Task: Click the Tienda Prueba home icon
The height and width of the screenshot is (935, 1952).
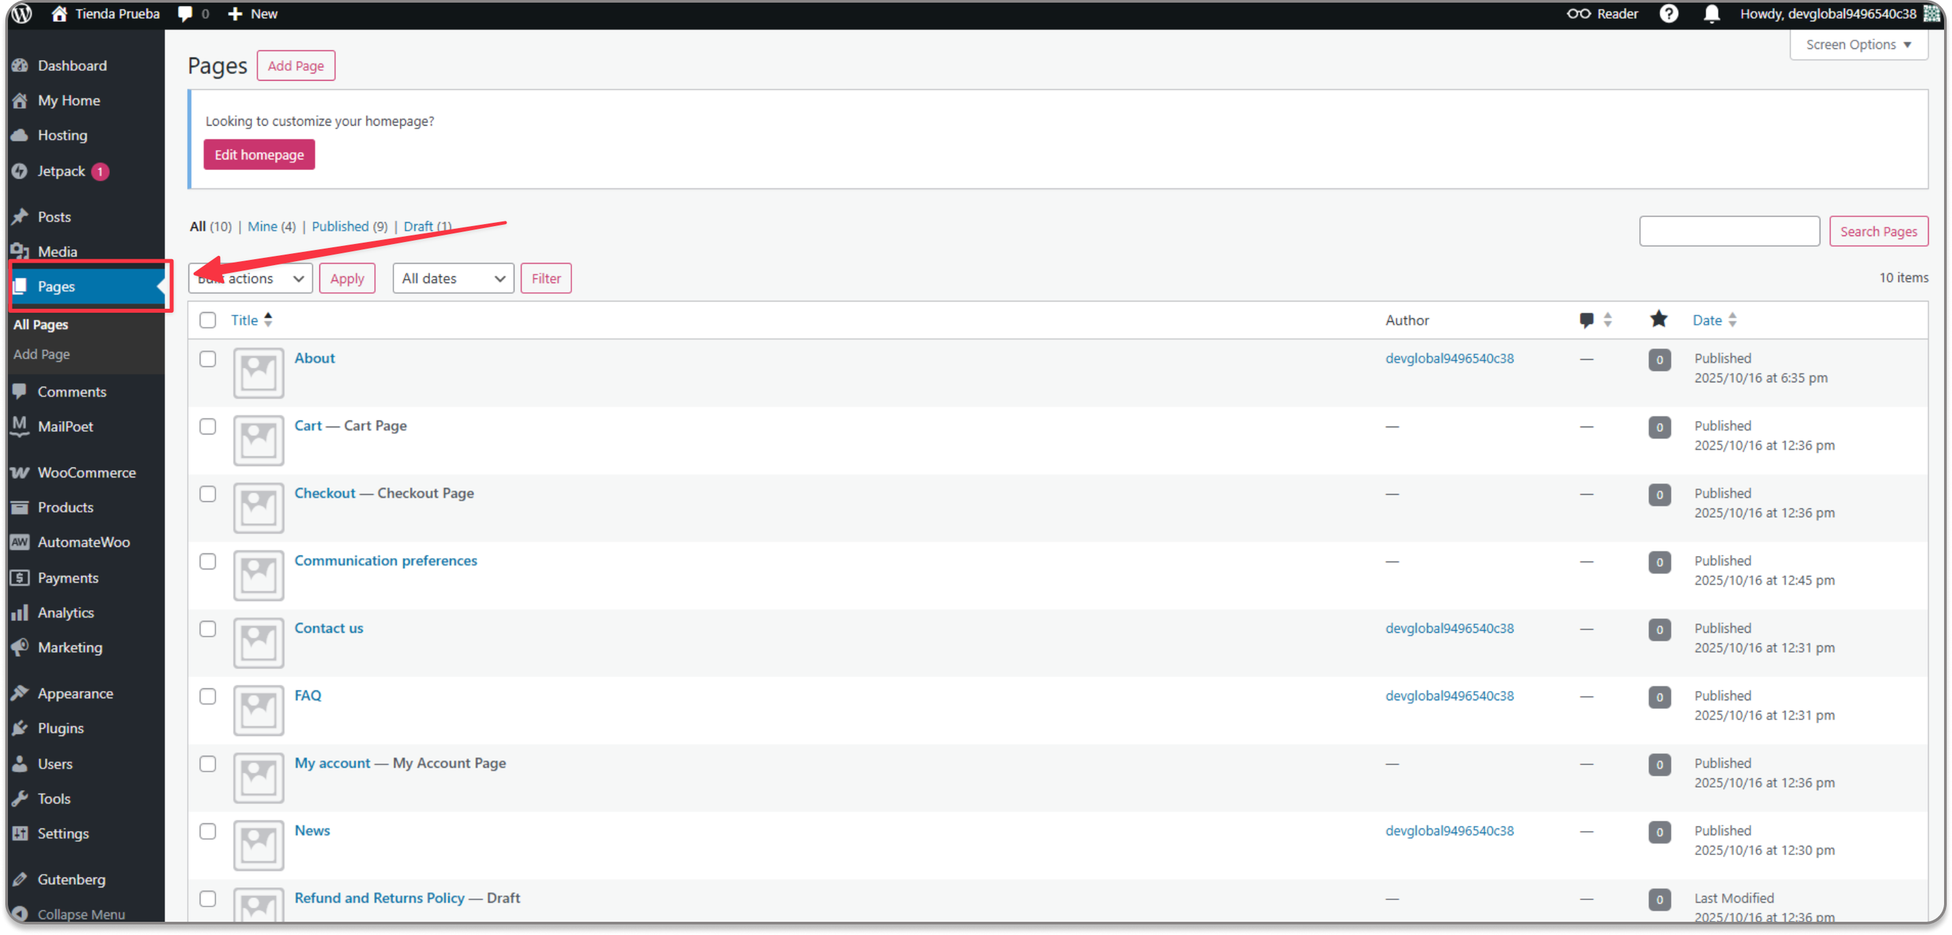Action: click(59, 14)
